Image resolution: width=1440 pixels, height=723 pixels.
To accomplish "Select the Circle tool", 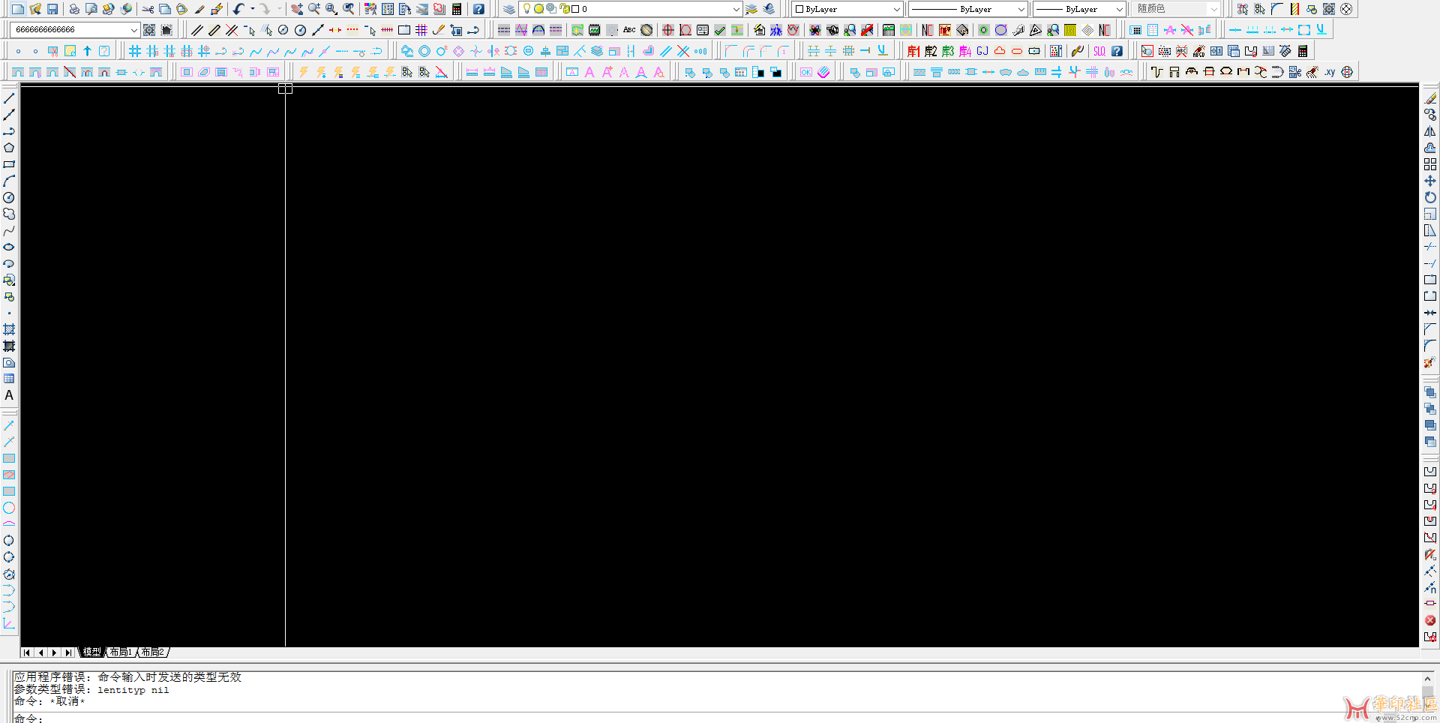I will pos(9,197).
